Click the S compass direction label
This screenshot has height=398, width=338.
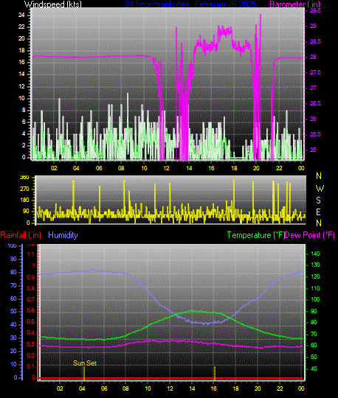coord(318,200)
